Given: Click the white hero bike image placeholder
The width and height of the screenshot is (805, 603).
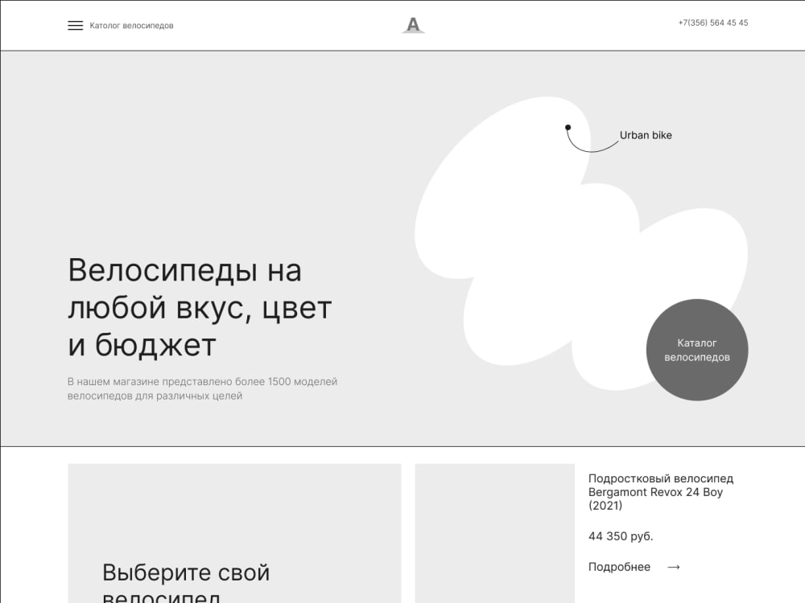Looking at the screenshot, I should pos(580,244).
